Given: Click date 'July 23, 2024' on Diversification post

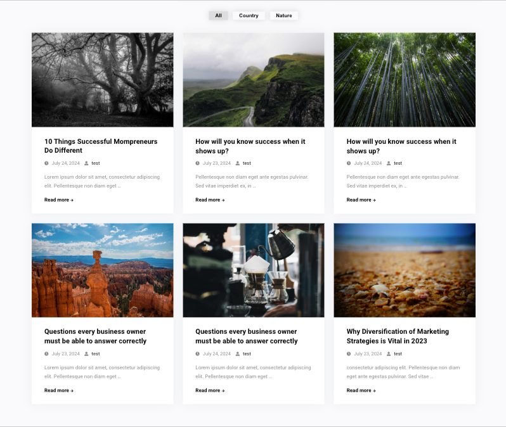Looking at the screenshot, I should click(368, 354).
